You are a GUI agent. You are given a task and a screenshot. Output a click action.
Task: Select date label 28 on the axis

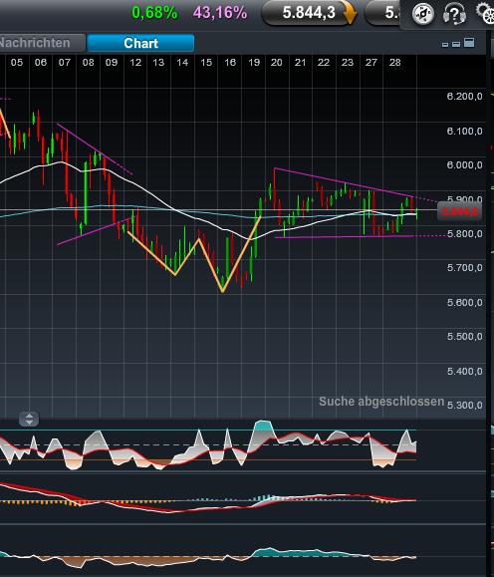395,62
